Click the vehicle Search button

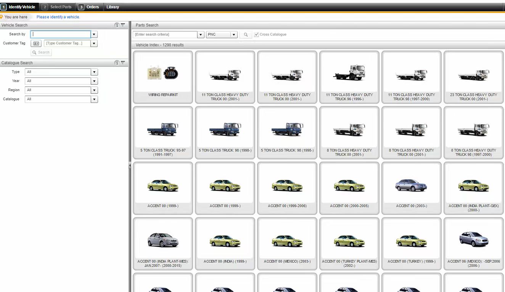(x=41, y=52)
